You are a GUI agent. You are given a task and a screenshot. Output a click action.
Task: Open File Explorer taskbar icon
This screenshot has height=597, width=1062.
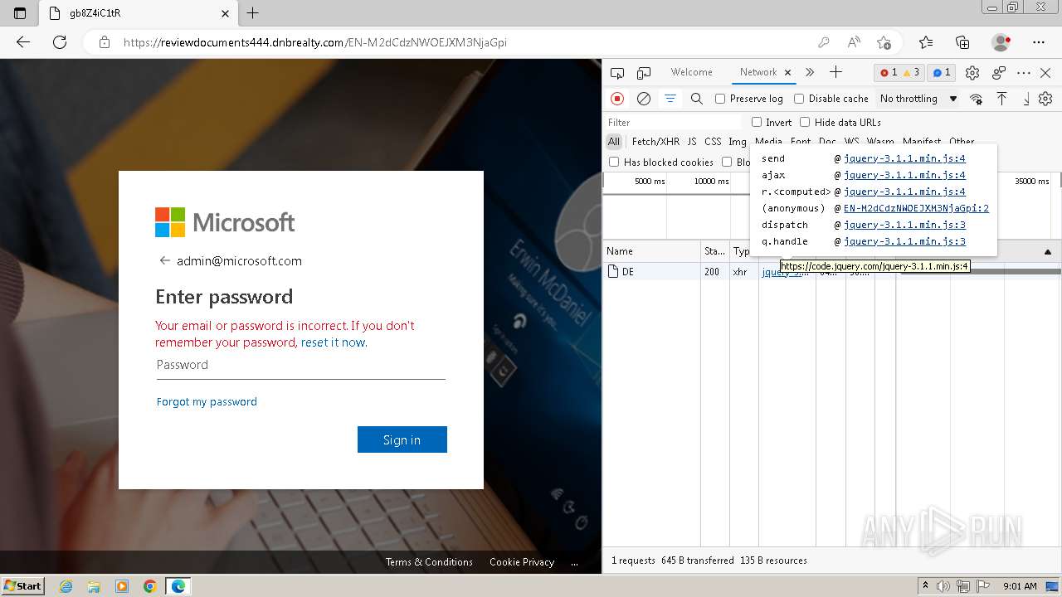[94, 586]
